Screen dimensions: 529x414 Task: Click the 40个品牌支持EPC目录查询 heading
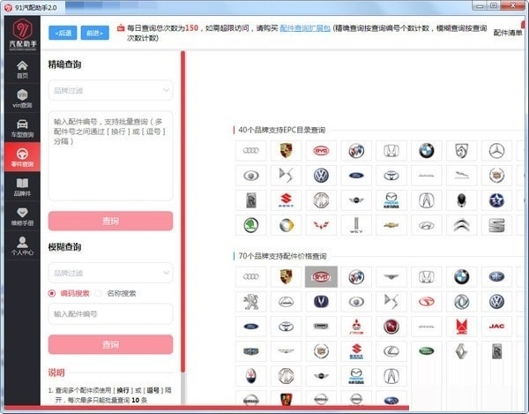[x=282, y=130]
